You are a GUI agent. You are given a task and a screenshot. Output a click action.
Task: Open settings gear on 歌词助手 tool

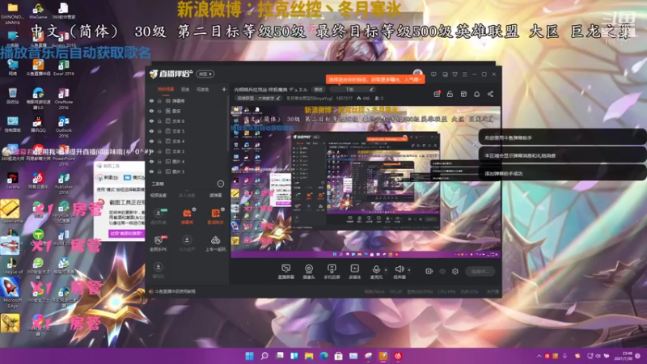pos(223,210)
